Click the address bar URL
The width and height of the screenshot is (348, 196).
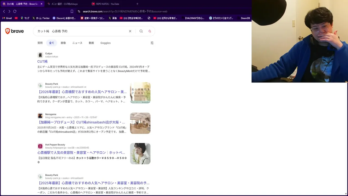coord(125,11)
